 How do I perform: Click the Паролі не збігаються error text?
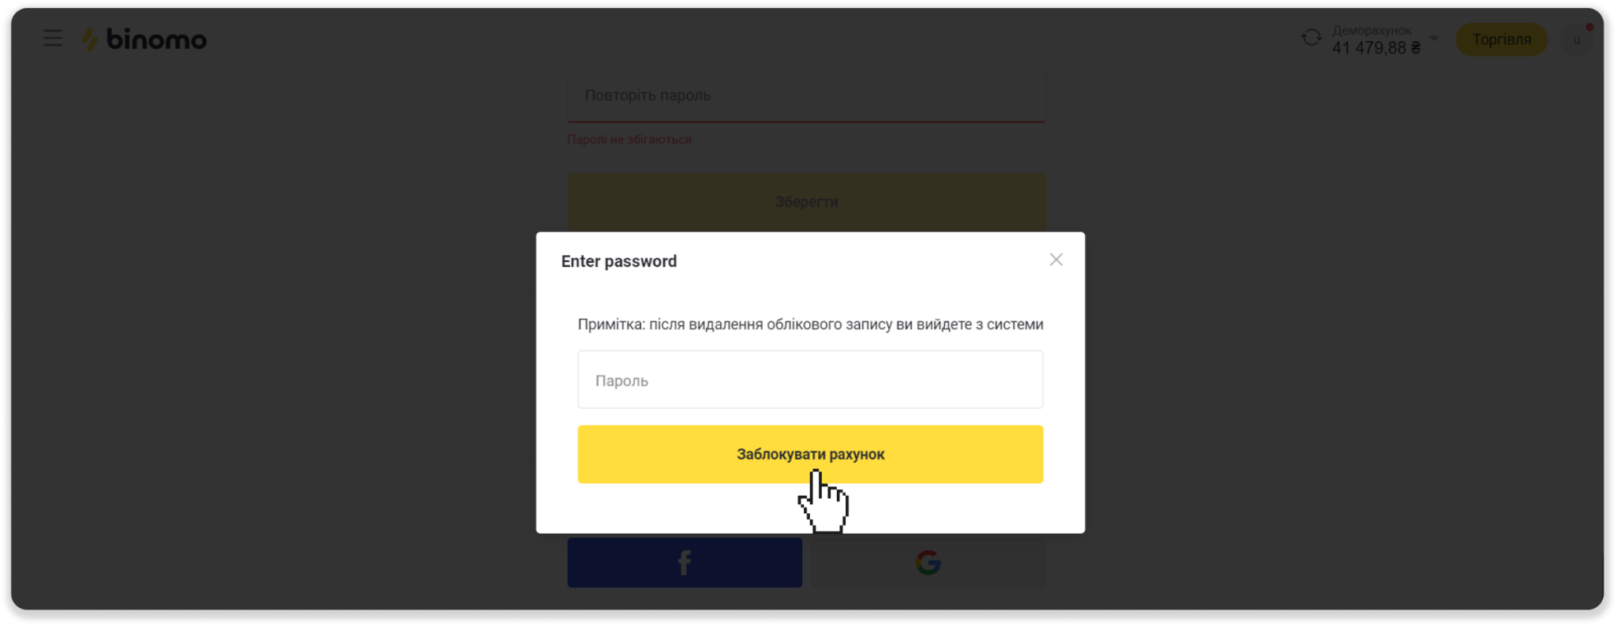point(629,140)
